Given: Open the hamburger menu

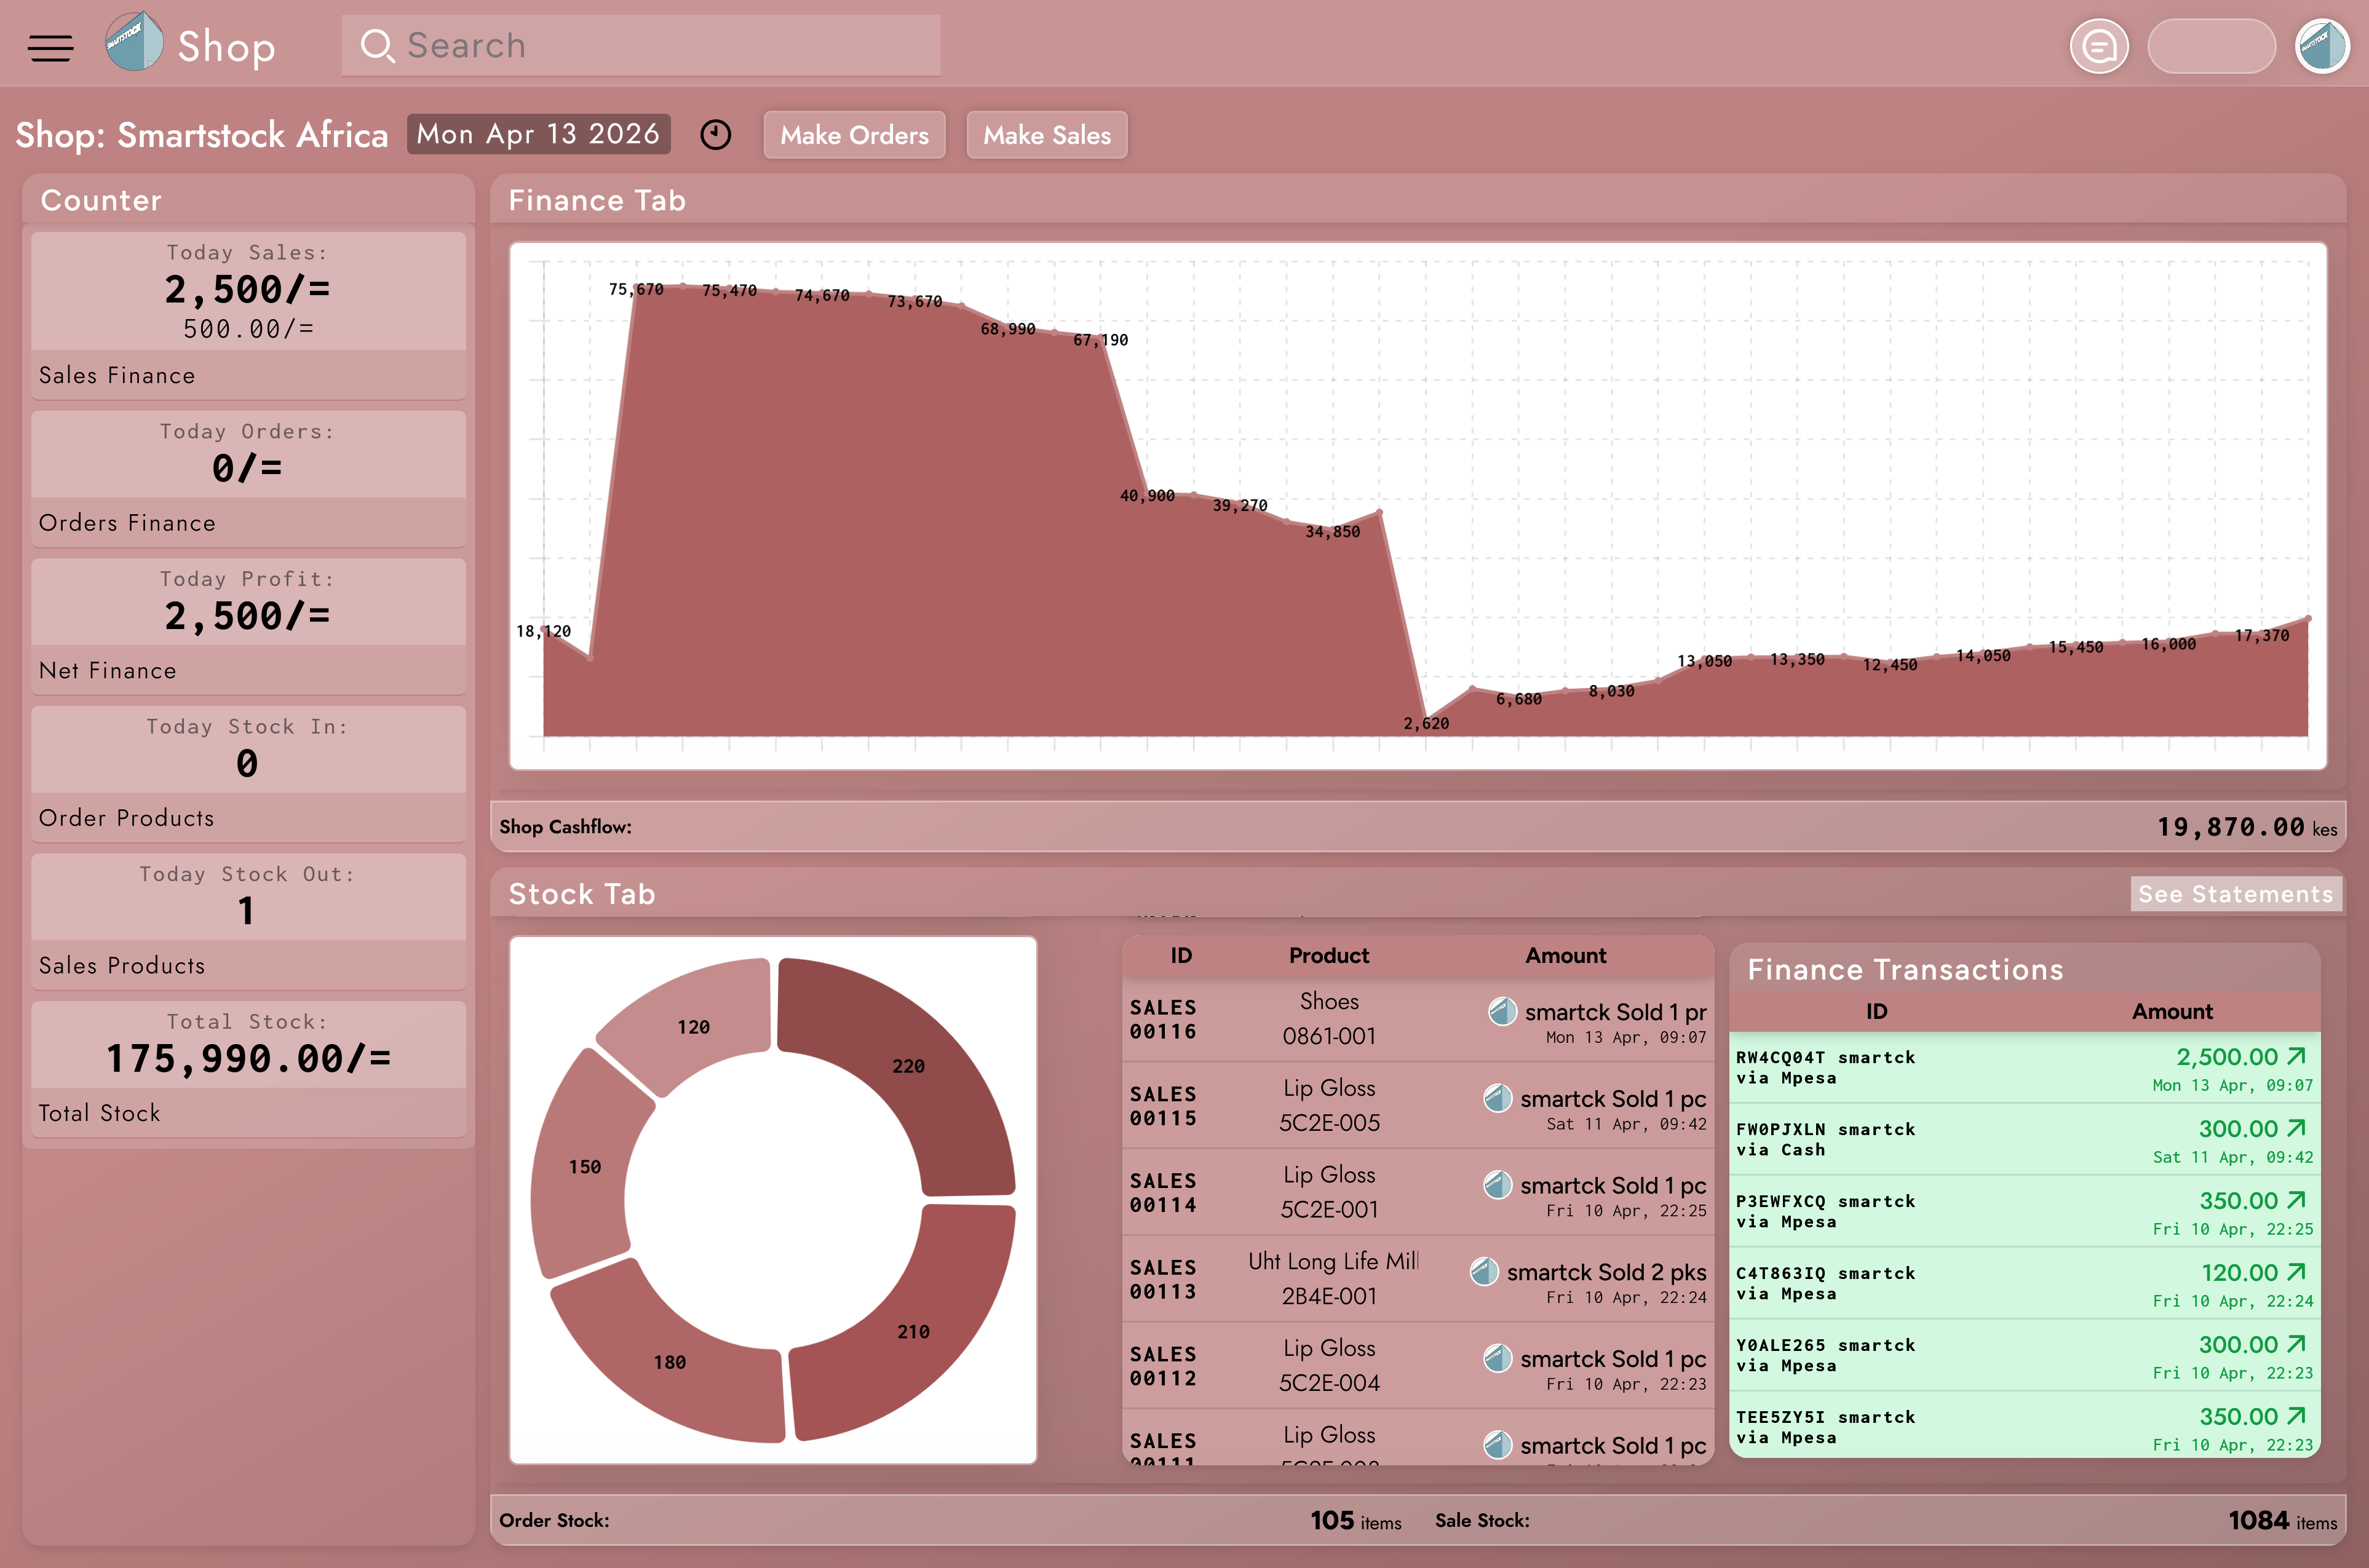Looking at the screenshot, I should (x=50, y=47).
